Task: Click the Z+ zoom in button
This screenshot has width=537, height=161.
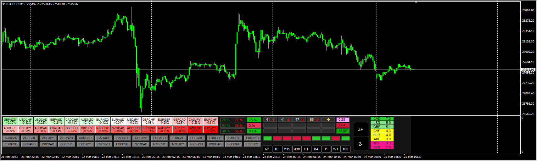Action: click(x=361, y=129)
